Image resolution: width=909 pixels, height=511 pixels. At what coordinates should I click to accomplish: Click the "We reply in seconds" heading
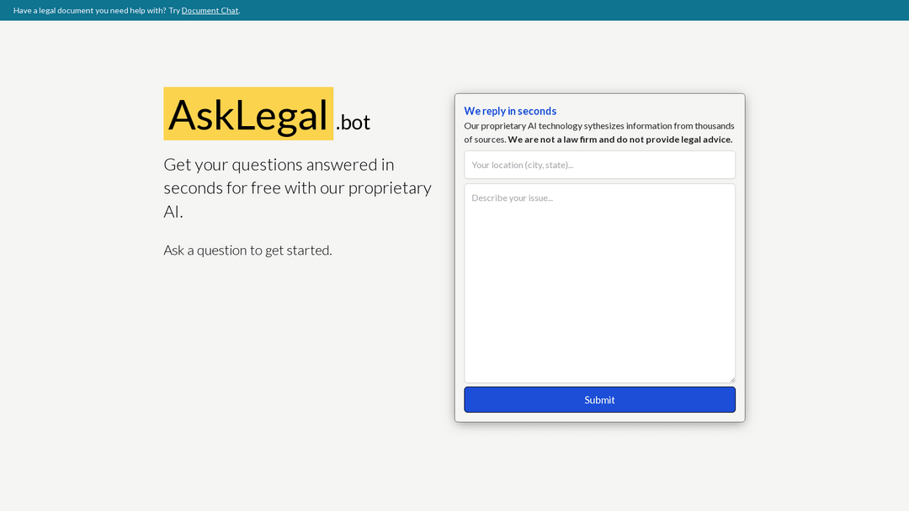[510, 110]
